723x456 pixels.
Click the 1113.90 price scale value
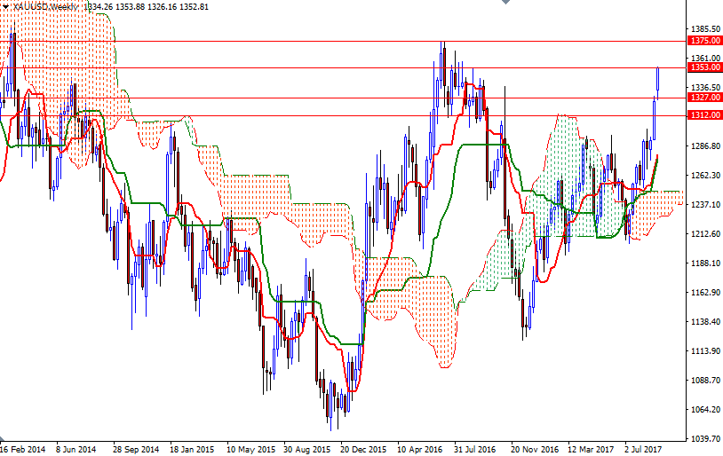point(705,351)
